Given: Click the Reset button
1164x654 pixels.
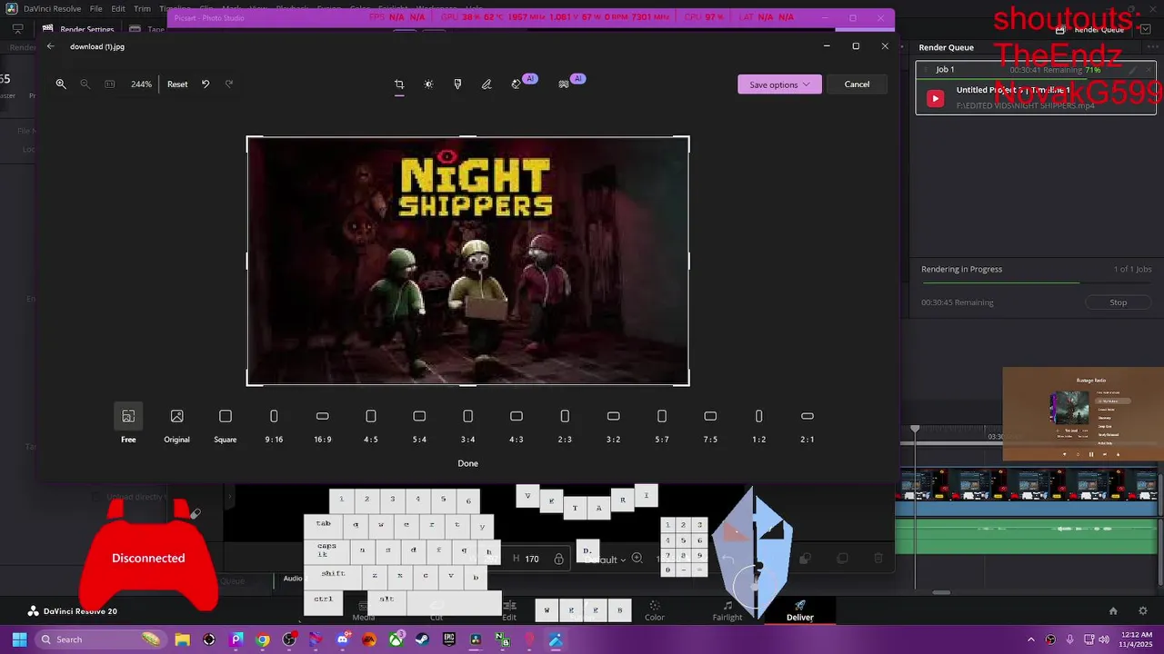Looking at the screenshot, I should [177, 84].
